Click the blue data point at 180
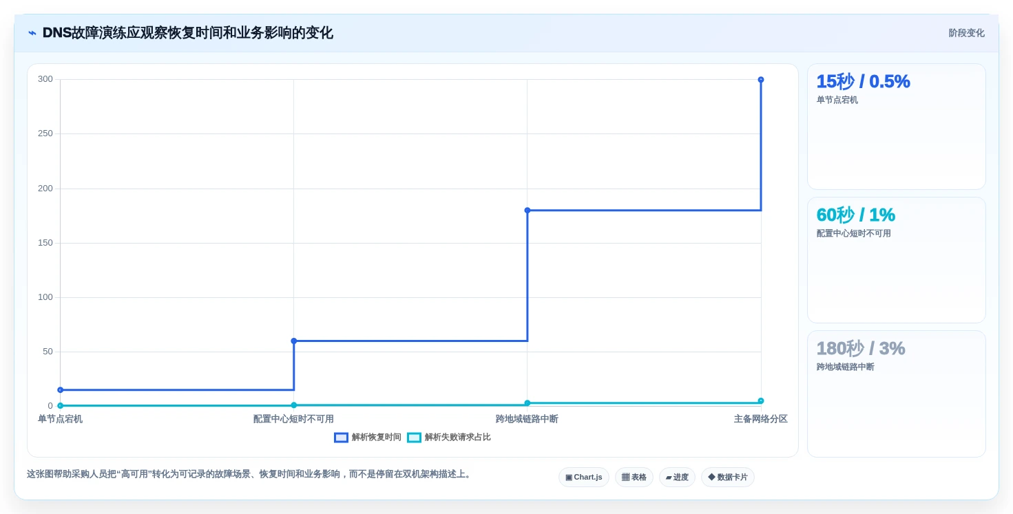The height and width of the screenshot is (514, 1013). click(528, 210)
